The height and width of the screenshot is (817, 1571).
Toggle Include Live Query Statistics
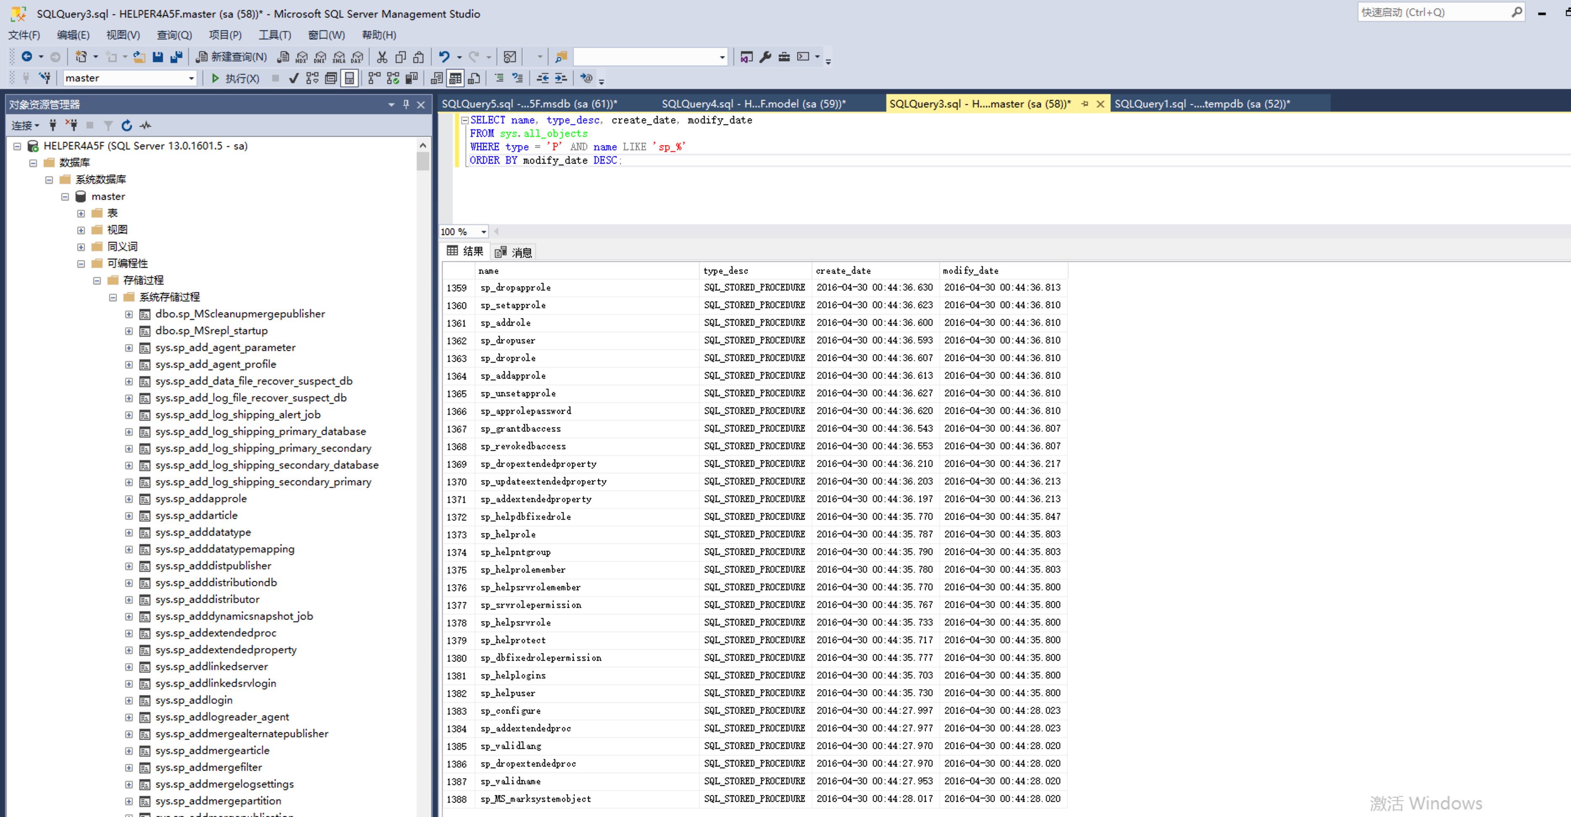393,78
